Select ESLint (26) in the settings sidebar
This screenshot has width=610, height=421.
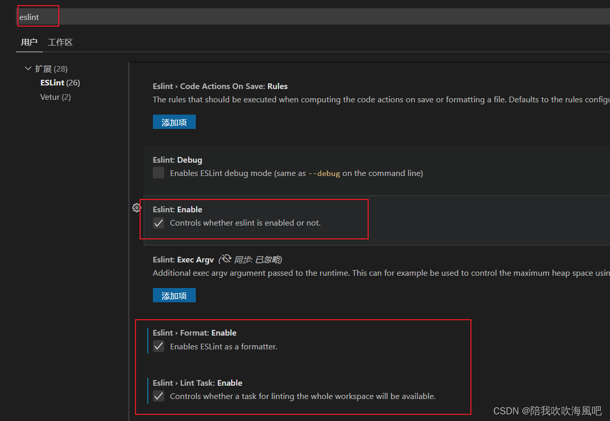click(60, 82)
